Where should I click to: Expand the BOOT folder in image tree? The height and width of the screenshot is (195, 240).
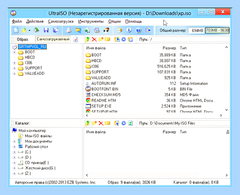[14, 52]
